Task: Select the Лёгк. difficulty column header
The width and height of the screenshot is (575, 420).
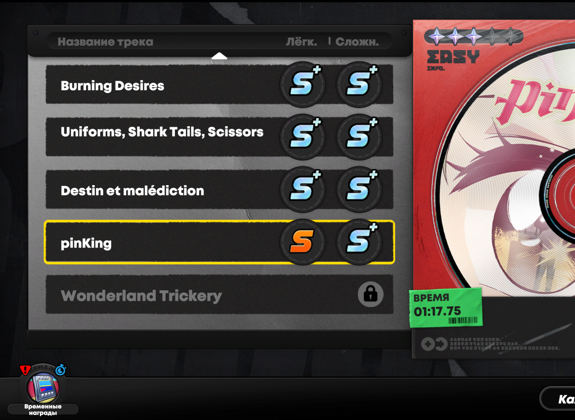Action: [301, 42]
